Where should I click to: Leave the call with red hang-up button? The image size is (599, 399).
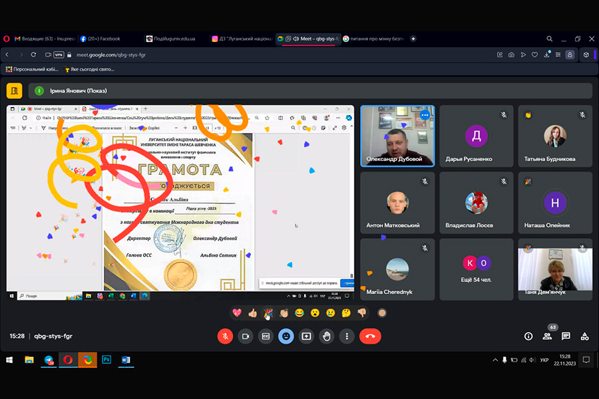pos(370,336)
